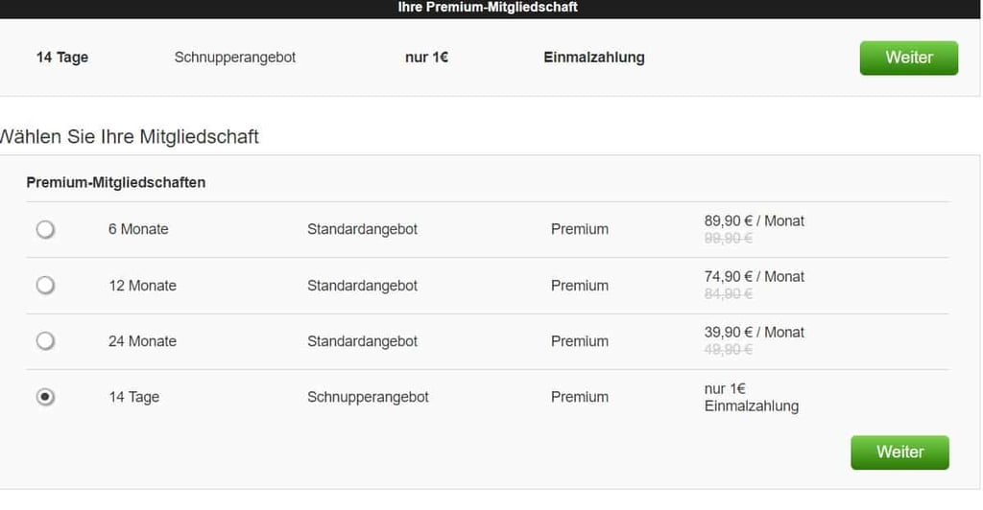
Task: Select the 6 Monate radio button
Action: (x=45, y=230)
